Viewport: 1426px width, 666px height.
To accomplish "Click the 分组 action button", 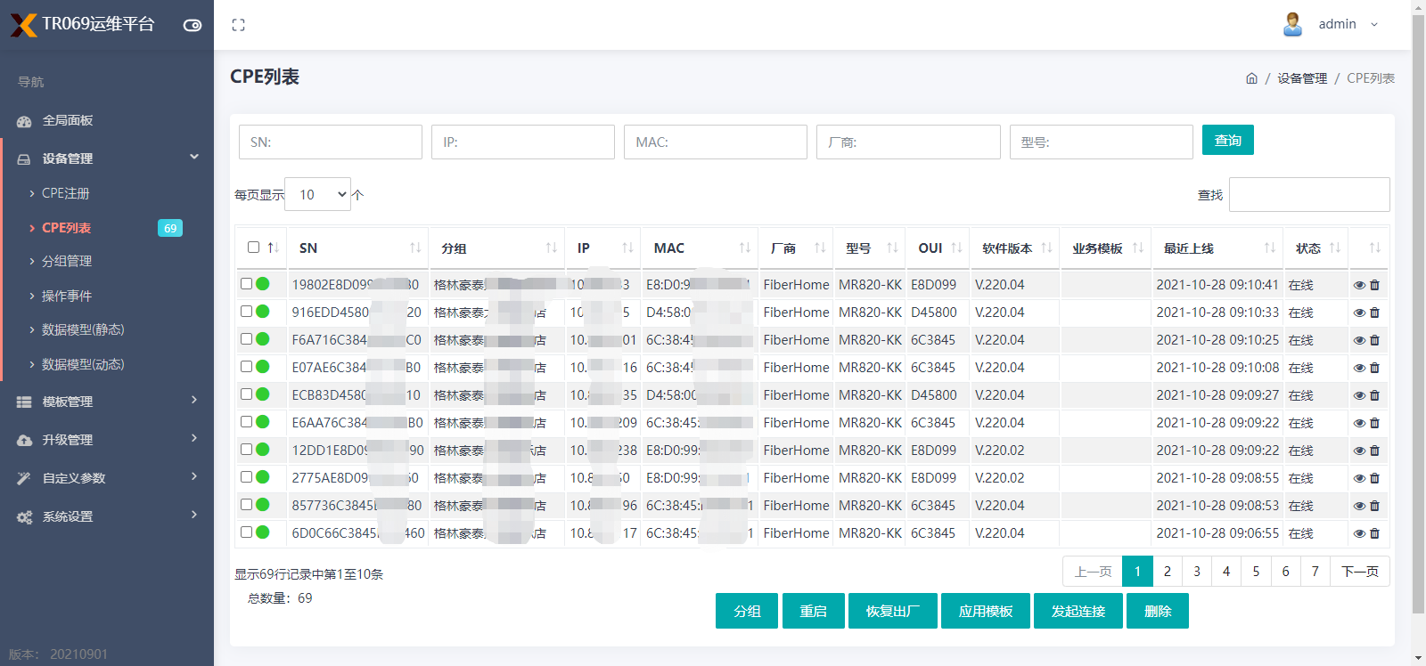I will coord(747,611).
